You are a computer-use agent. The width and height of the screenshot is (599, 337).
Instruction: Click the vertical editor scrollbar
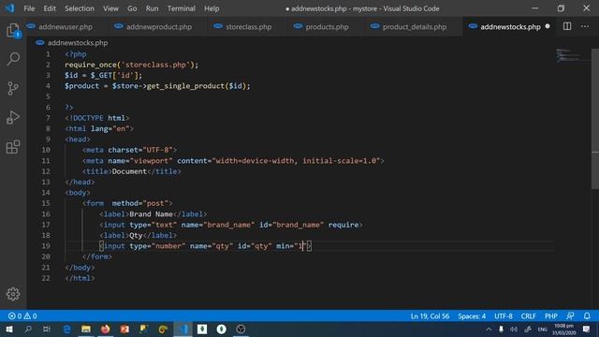point(595,119)
